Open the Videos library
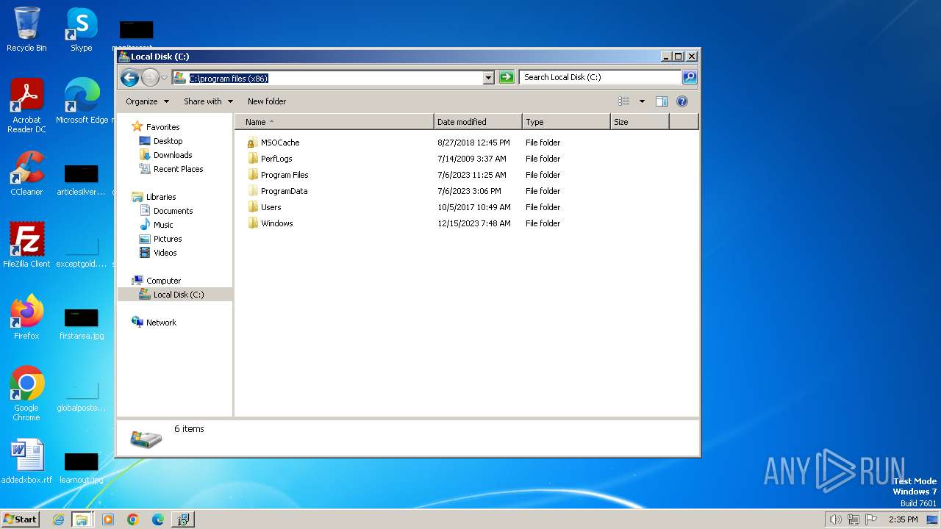Screen dimensions: 941x529 pyautogui.click(x=165, y=253)
